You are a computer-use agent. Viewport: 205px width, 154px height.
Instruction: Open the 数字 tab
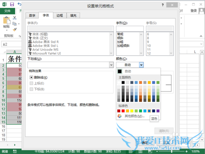coord(32,16)
